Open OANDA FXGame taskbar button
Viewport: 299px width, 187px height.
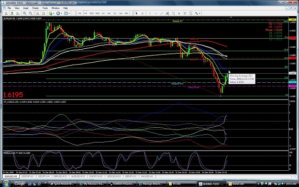coord(122,184)
